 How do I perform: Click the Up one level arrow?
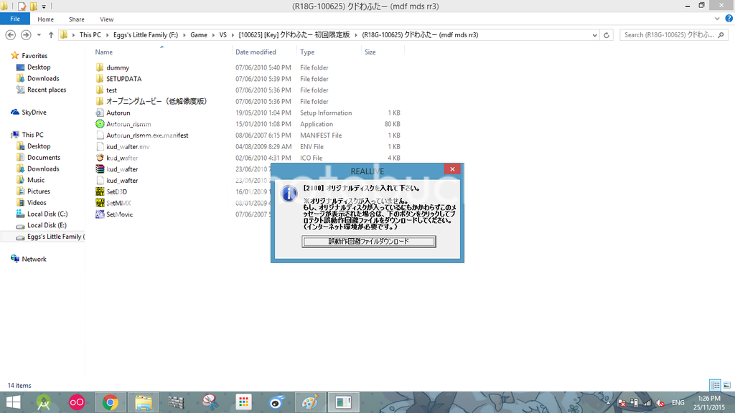51,34
